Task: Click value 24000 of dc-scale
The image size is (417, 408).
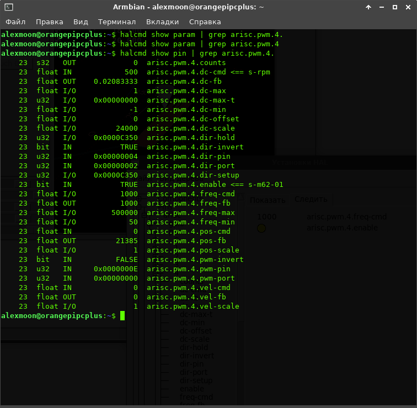Action: pyautogui.click(x=127, y=128)
